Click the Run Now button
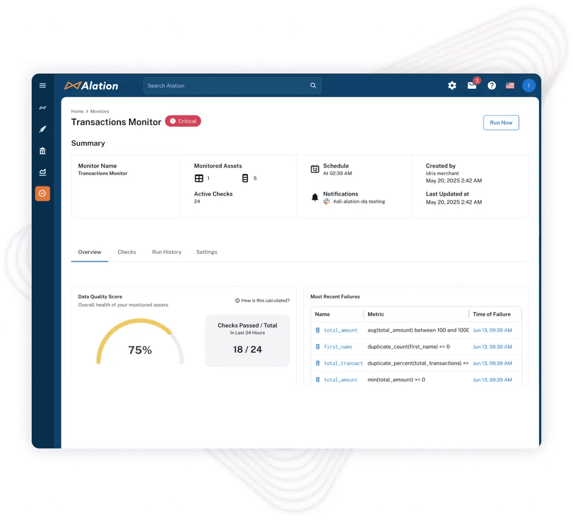The height and width of the screenshot is (521, 573). (501, 123)
